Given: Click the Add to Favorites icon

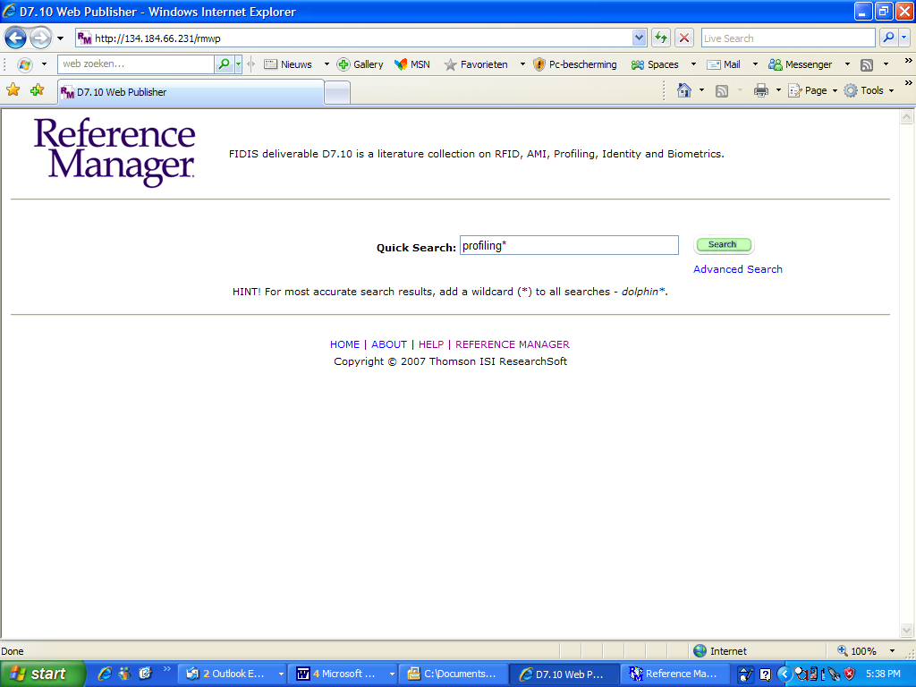Looking at the screenshot, I should [x=37, y=90].
